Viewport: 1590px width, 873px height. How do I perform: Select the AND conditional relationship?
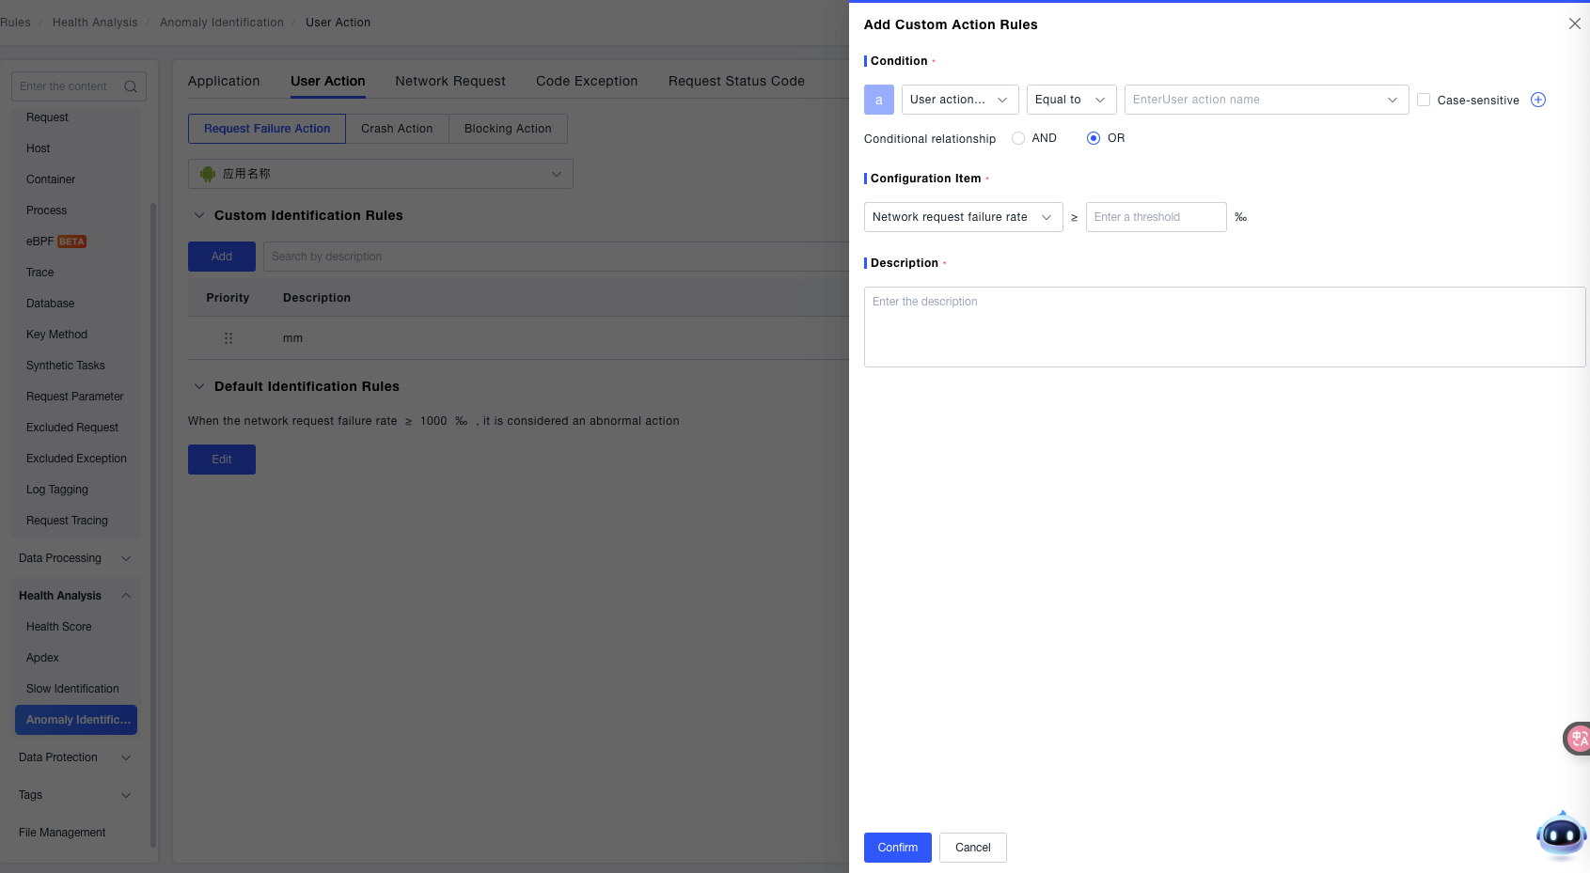[x=1018, y=138]
